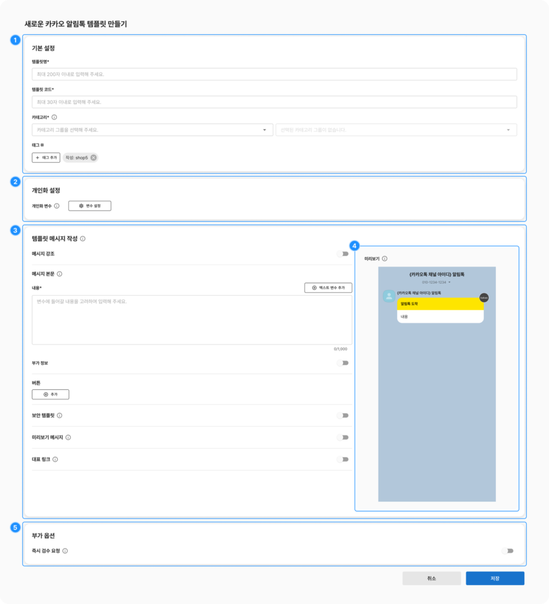Screen dimensions: 549x604
Task: Click the info icon beside 즉시 검수 요청
Action: pos(65,551)
